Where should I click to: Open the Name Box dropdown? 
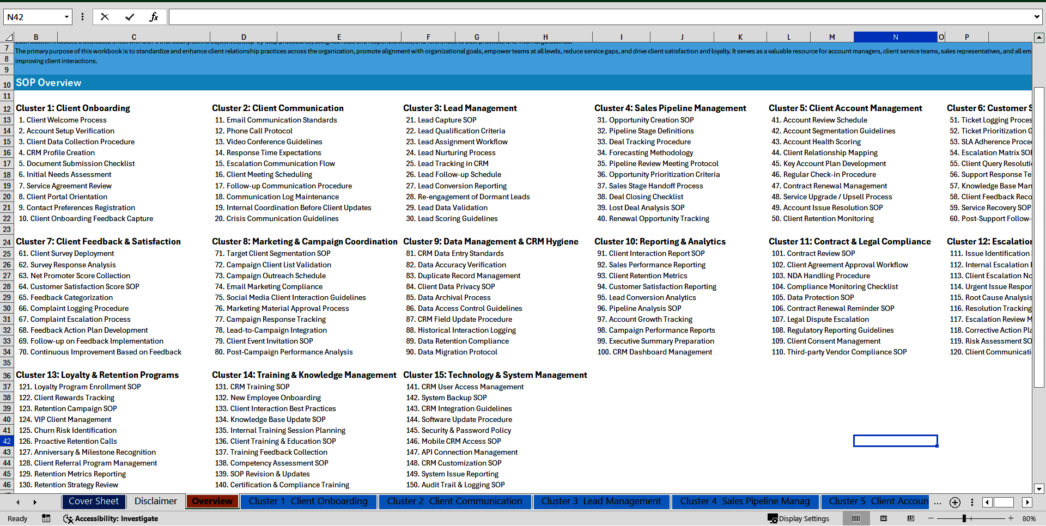click(66, 17)
